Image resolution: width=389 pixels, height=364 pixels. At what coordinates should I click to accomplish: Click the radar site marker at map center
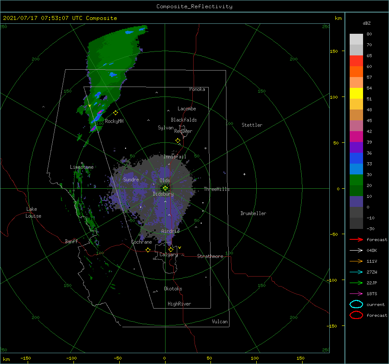165,188
